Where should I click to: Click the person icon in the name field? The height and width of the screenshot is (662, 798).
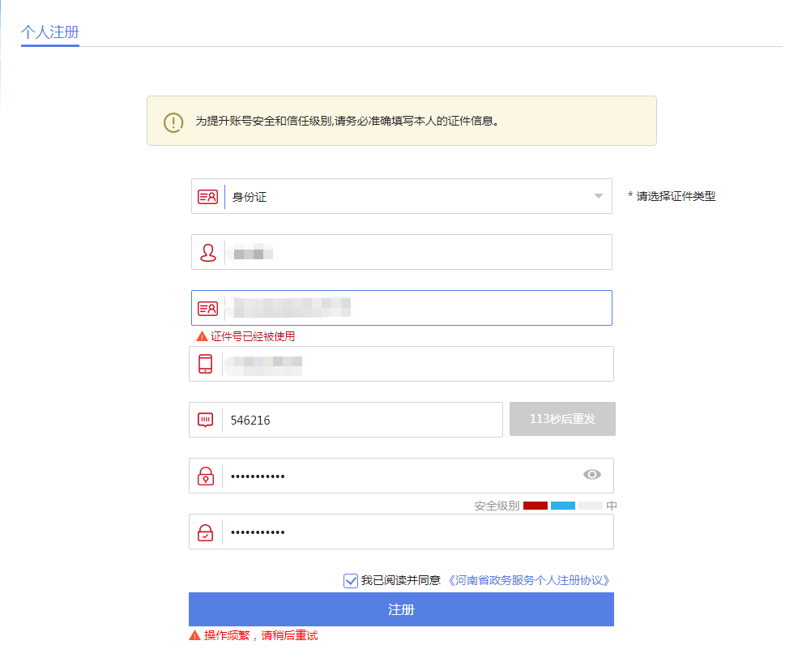207,252
